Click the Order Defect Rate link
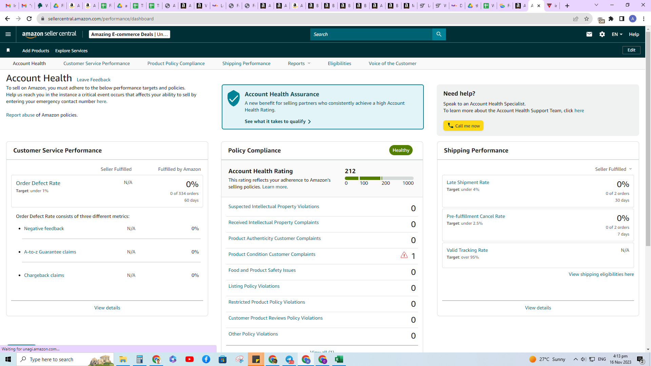Screen dimensions: 651x366 (38, 183)
